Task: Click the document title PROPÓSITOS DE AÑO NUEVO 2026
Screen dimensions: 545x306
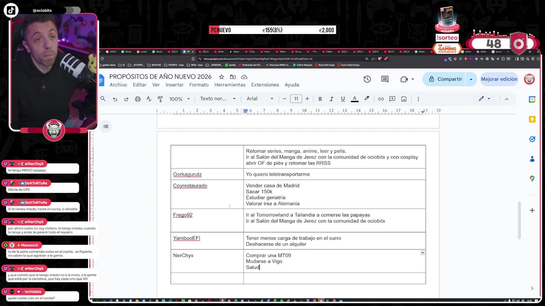Action: click(x=161, y=77)
